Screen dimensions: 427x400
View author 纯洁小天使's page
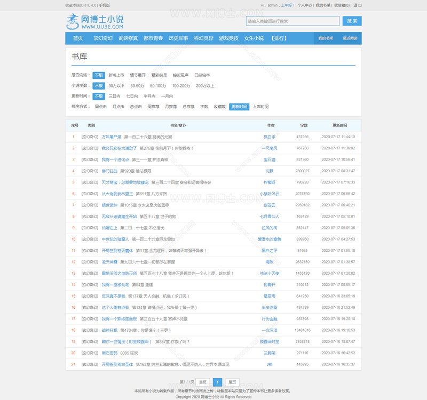tap(270, 274)
